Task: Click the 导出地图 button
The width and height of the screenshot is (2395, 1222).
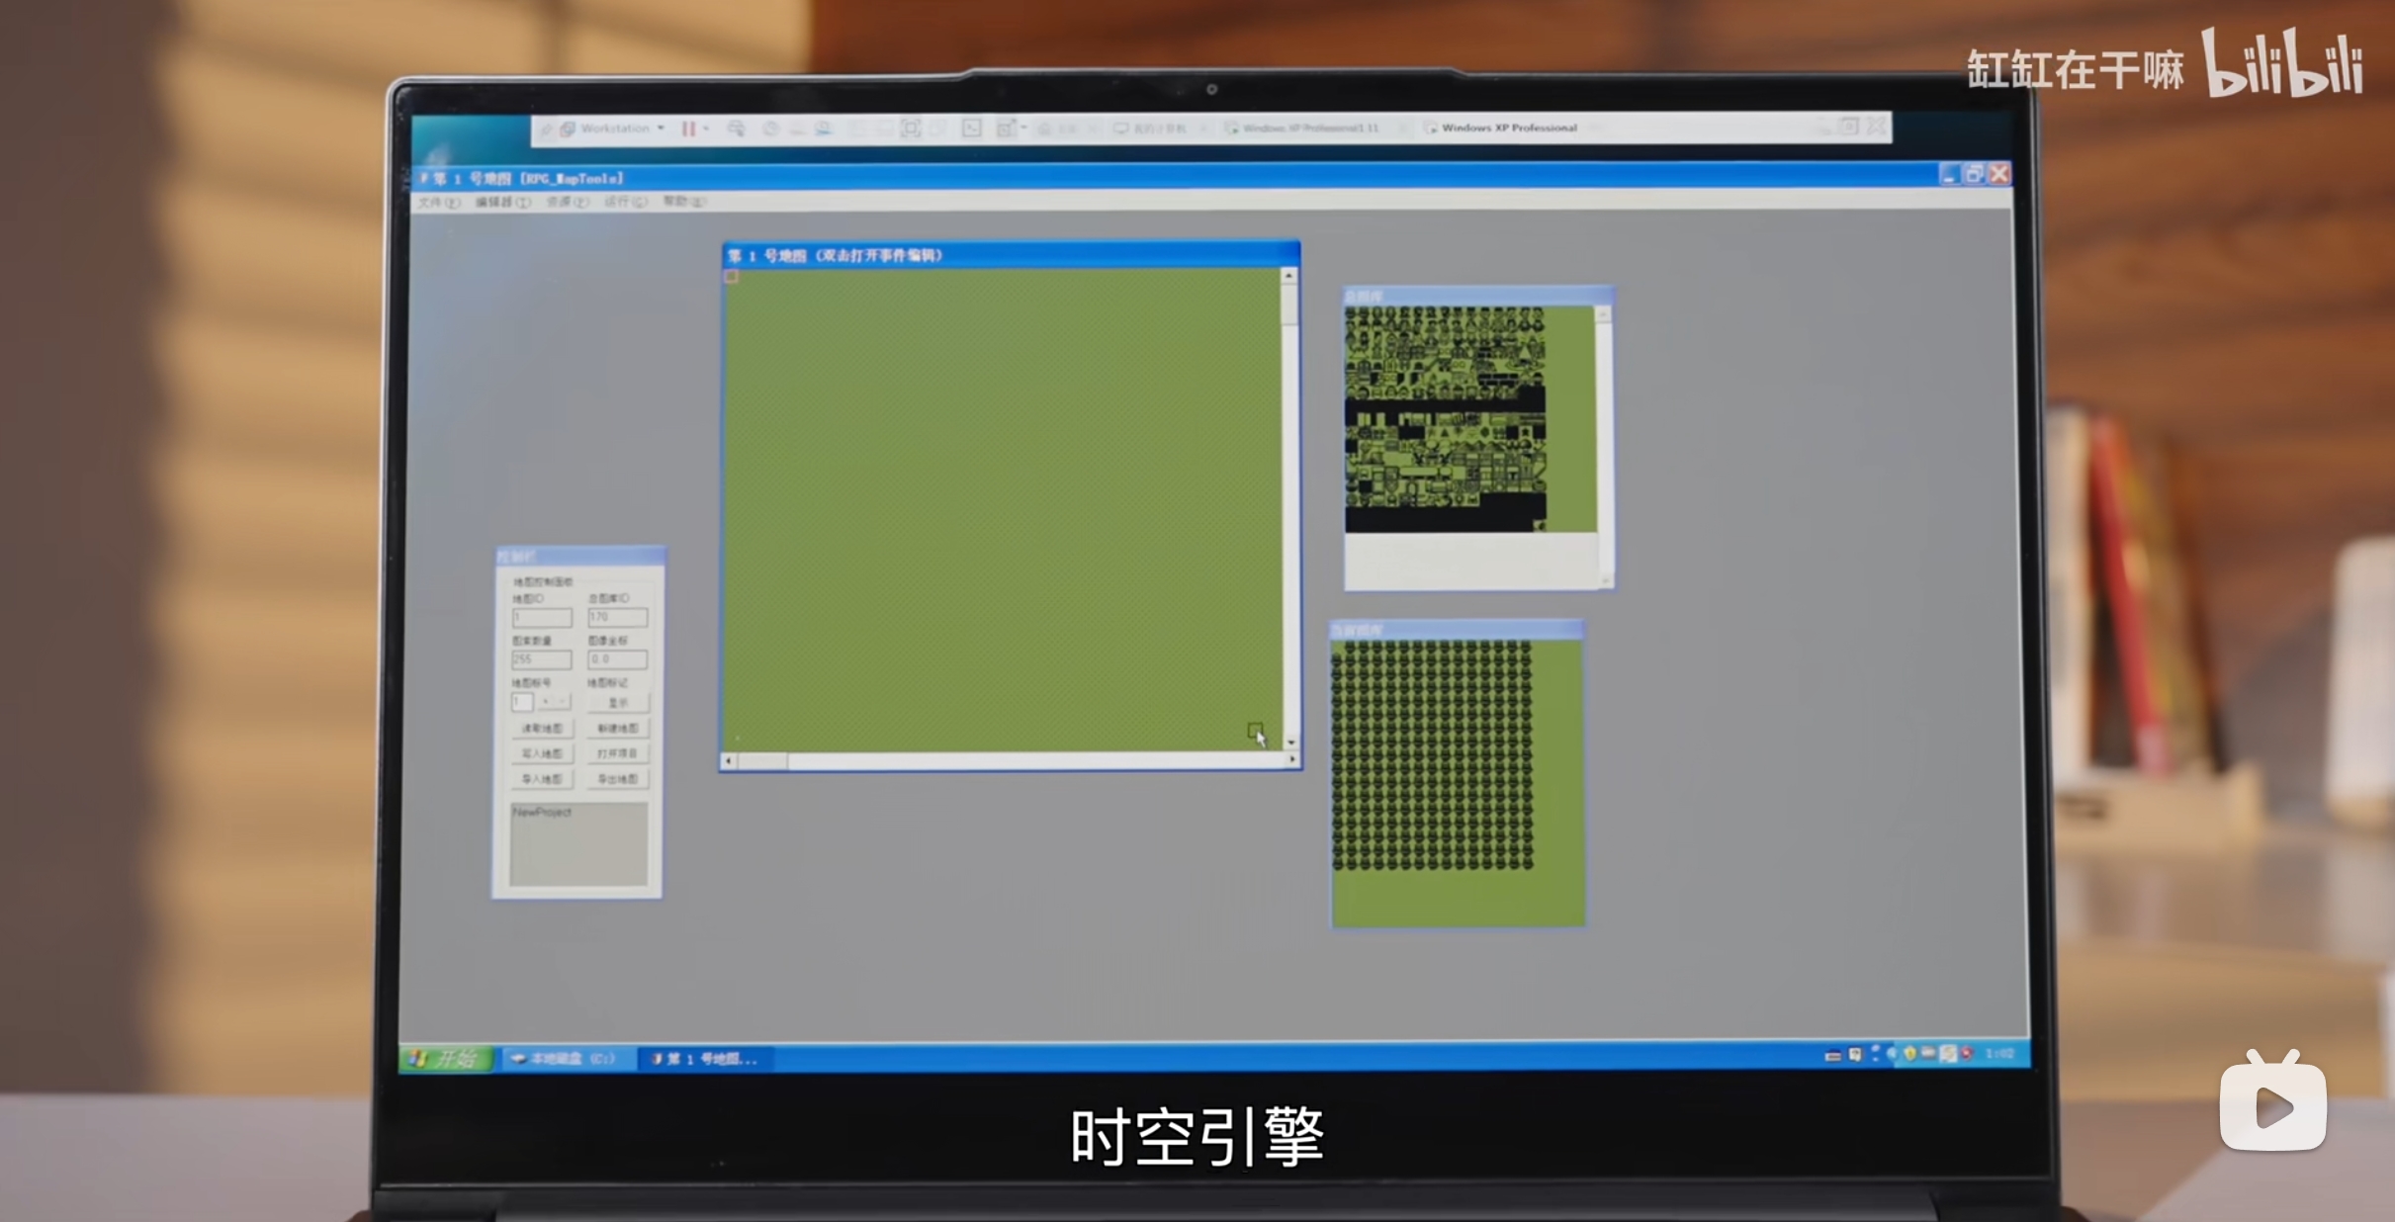Action: 618,779
